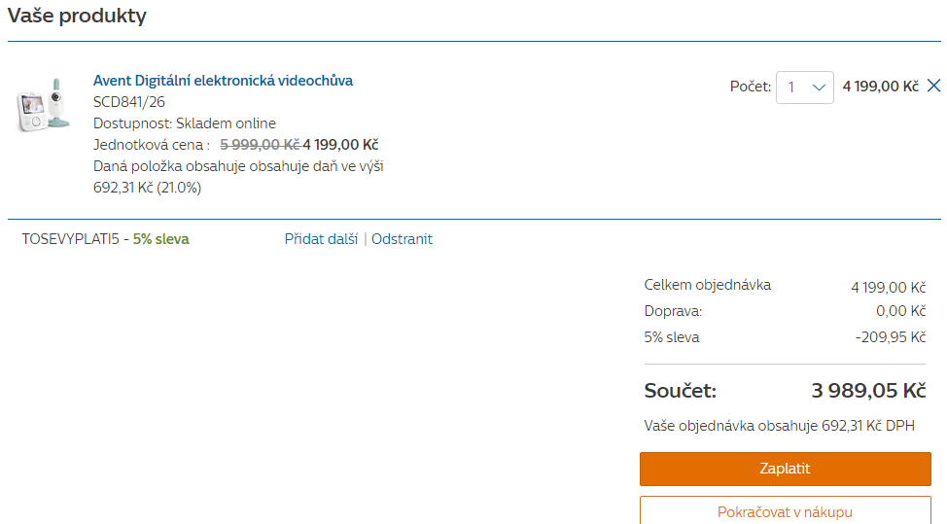The height and width of the screenshot is (524, 947).
Task: Select the SCD841/26 model number
Action: pos(129,102)
